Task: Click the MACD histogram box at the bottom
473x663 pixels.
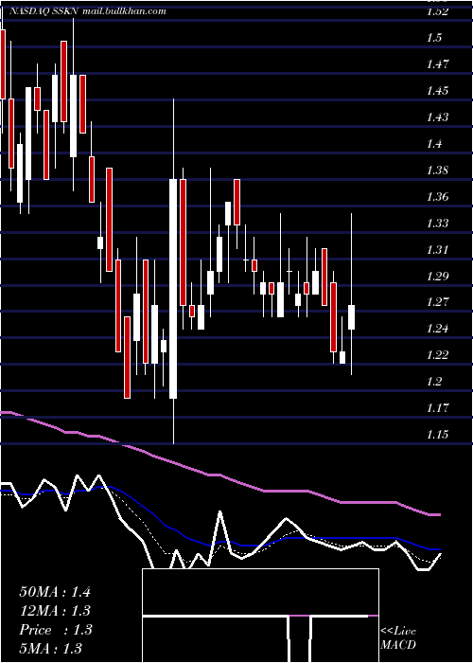Action: tap(260, 616)
